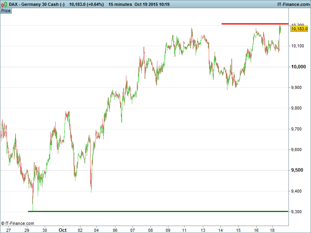Click the yellow 10,183.0 current price label
This screenshot has width=311, height=233.
[x=299, y=29]
